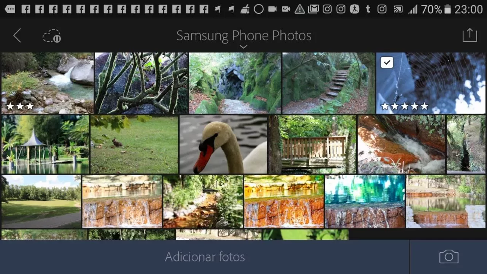Open the mossy branches thumbnail

coord(141,83)
